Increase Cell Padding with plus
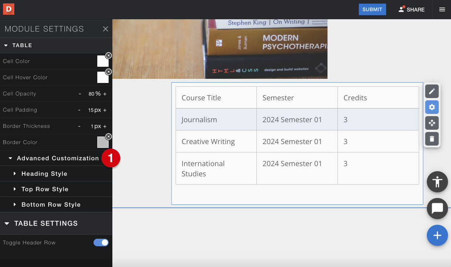This screenshot has width=451, height=267. [105, 110]
